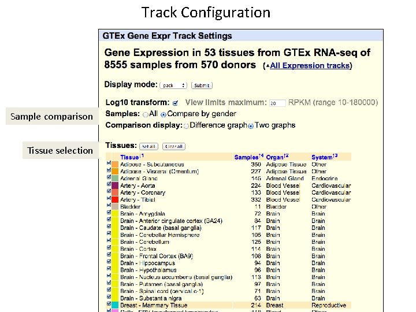
Task: Click the Brain - Cerebellum tissue name
Action: tap(144, 242)
